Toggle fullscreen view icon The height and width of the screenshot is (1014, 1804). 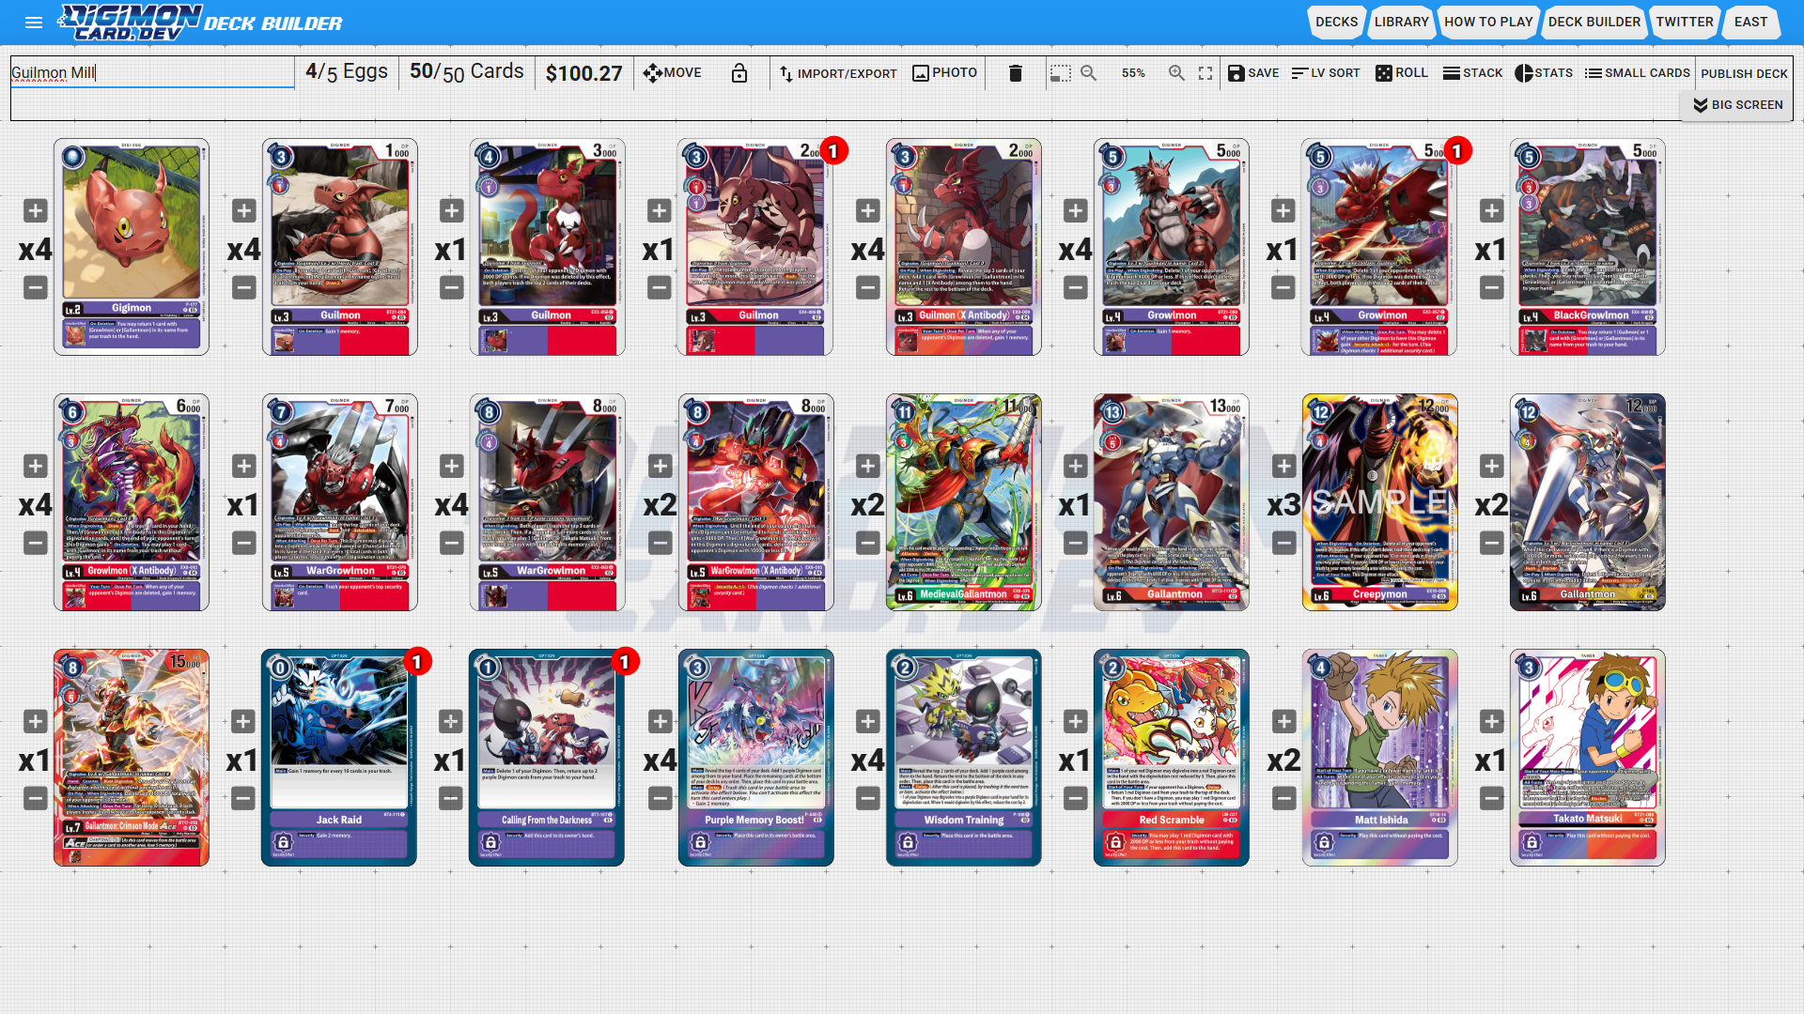click(1205, 73)
